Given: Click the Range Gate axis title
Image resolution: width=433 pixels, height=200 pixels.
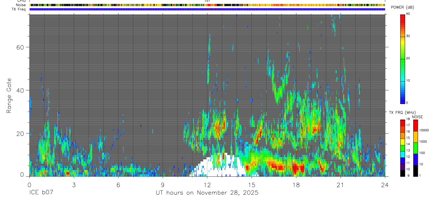Looking at the screenshot, I should pyautogui.click(x=9, y=96).
